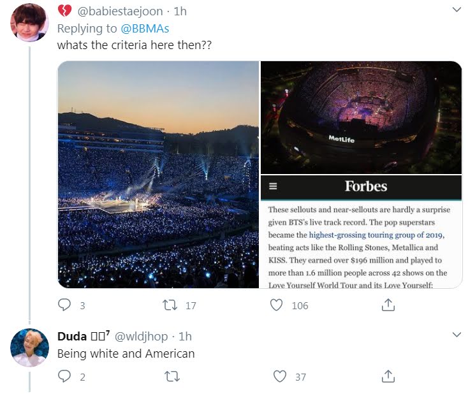The width and height of the screenshot is (468, 394).
Task: Retweet Duda's tweet
Action: (172, 377)
